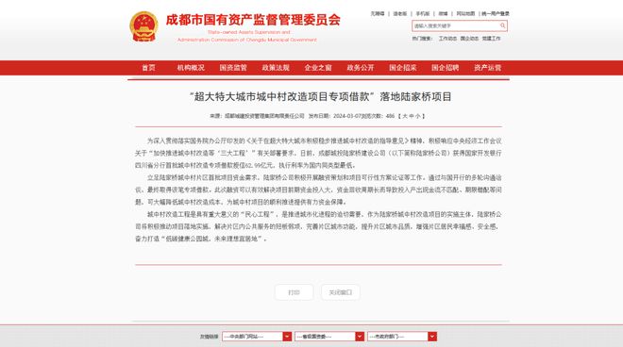
Task: Set font size to 小 (small)
Action: click(417, 116)
